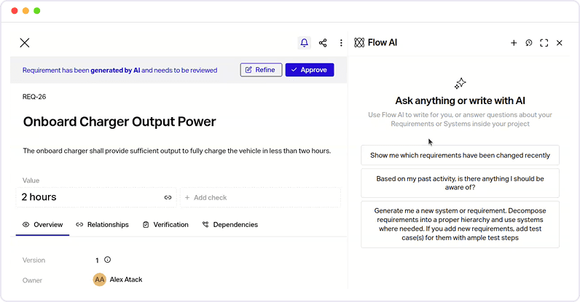Image resolution: width=580 pixels, height=302 pixels.
Task: Click the requirement description text
Action: (x=177, y=151)
